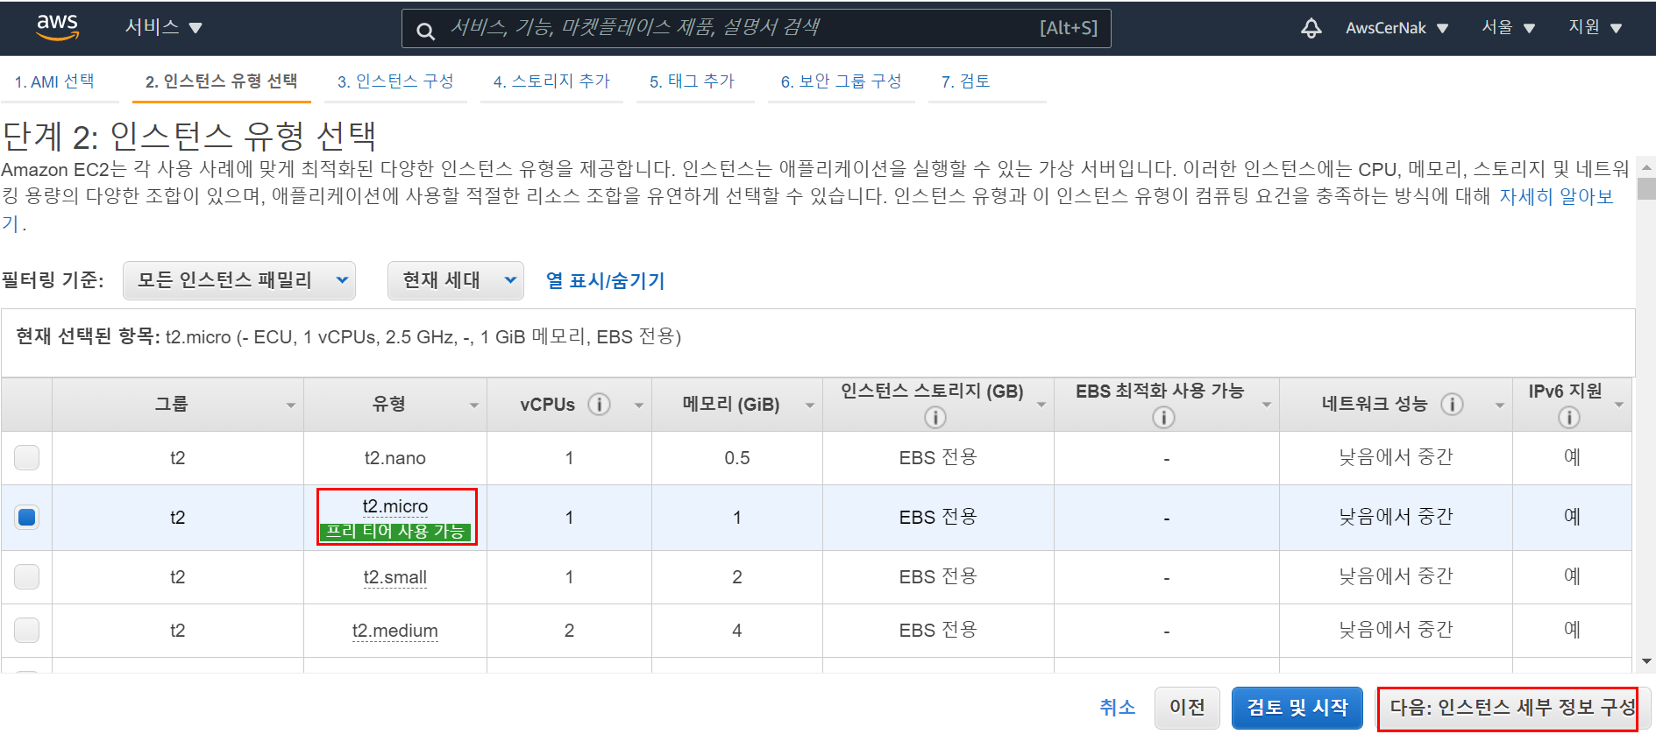Screen dimensions: 1656x741
Task: Open info icon under 인스턴스 스토리지 (GB)
Action: [935, 418]
